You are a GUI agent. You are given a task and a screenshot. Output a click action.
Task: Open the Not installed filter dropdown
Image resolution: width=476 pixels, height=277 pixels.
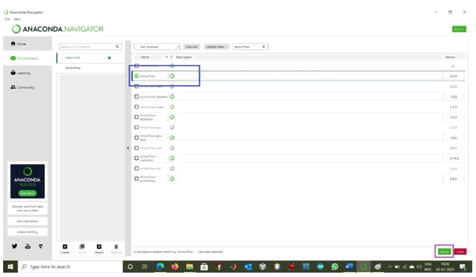click(x=157, y=47)
